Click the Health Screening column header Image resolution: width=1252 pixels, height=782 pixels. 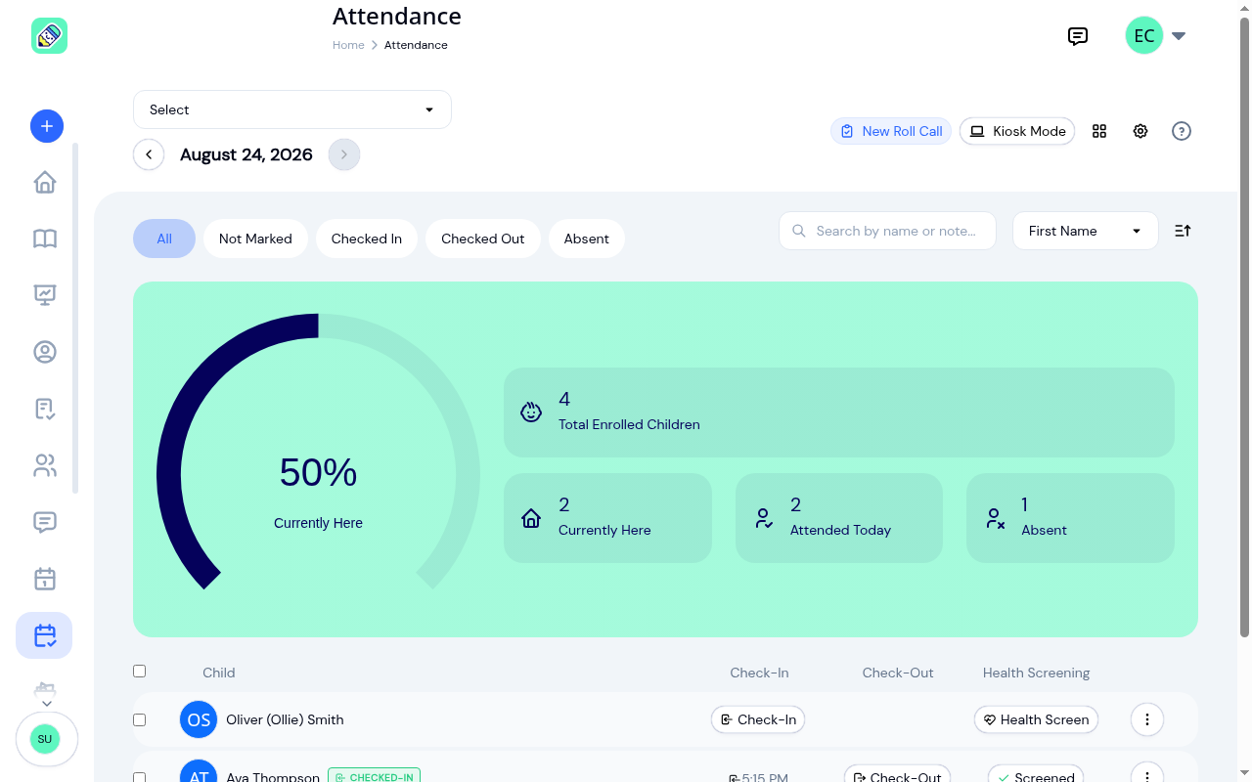point(1036,673)
